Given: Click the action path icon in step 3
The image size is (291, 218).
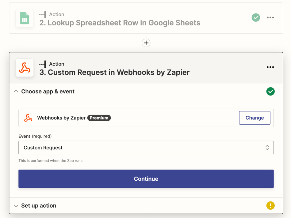Looking at the screenshot, I should [x=43, y=64].
